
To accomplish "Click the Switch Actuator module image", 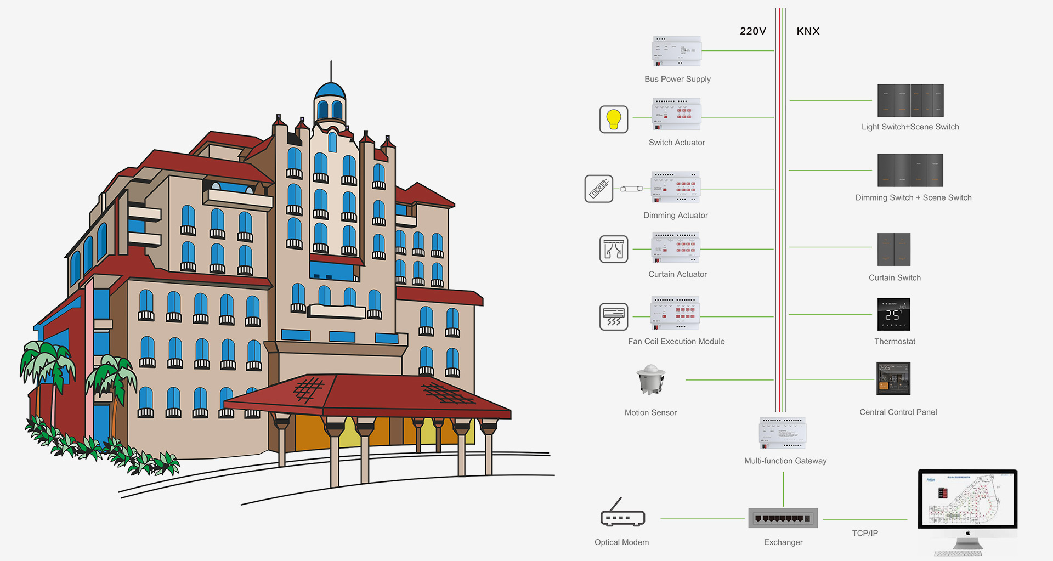I will pyautogui.click(x=677, y=114).
